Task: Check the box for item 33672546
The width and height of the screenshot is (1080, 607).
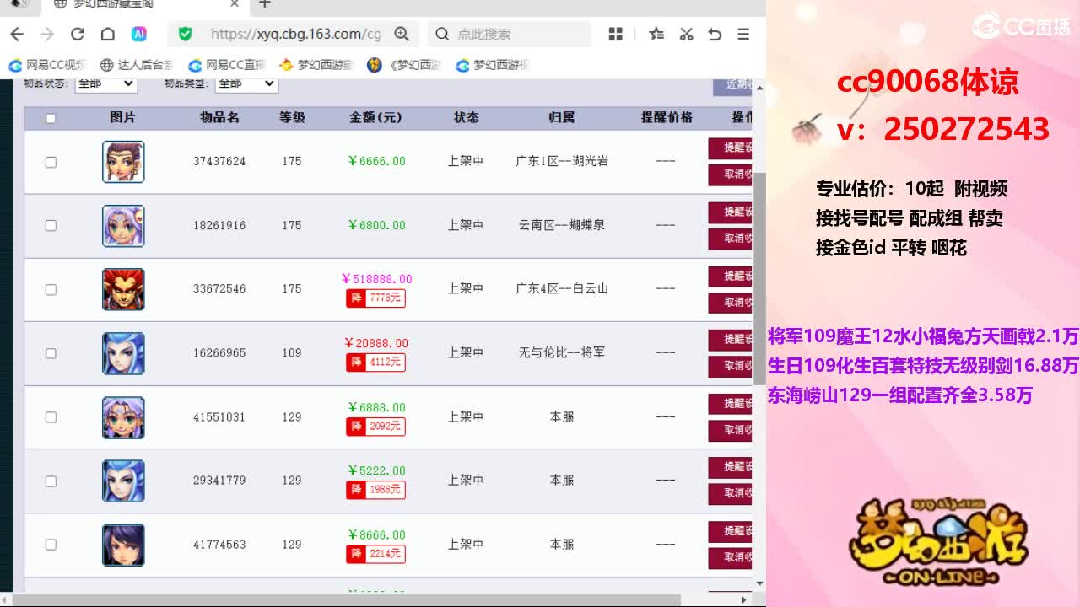Action: pyautogui.click(x=51, y=289)
